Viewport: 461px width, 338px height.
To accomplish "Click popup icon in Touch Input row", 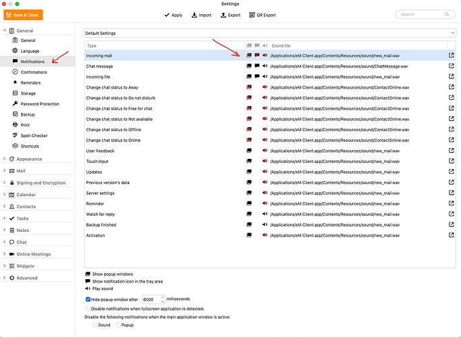I will pos(249,161).
